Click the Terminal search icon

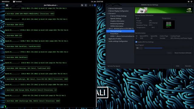click(82, 5)
